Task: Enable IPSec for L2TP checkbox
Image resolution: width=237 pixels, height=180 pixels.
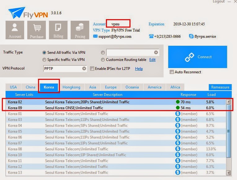Action: point(92,68)
